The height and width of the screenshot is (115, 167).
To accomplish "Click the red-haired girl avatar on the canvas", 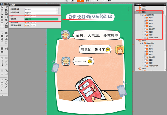I will pos(120,50).
